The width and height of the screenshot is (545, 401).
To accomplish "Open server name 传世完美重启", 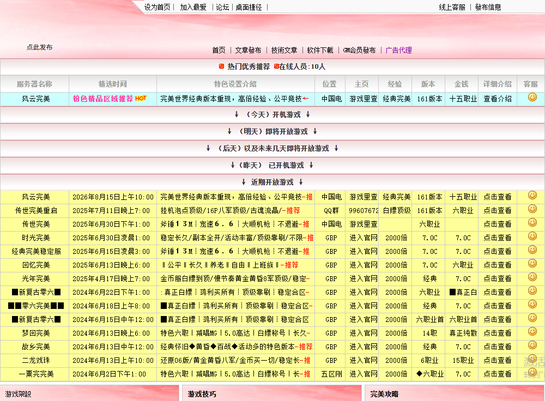I will coord(36,210).
